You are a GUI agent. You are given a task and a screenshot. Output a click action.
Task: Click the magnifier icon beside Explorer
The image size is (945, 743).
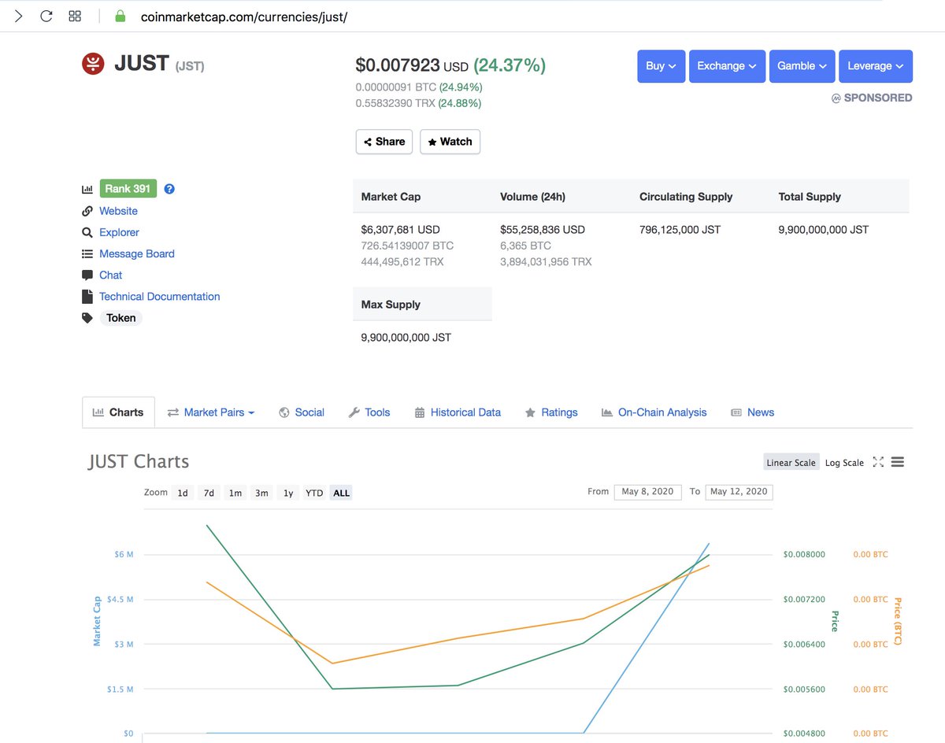87,232
